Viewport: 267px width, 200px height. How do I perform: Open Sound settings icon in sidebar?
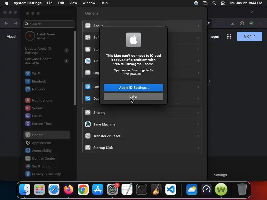(28, 108)
